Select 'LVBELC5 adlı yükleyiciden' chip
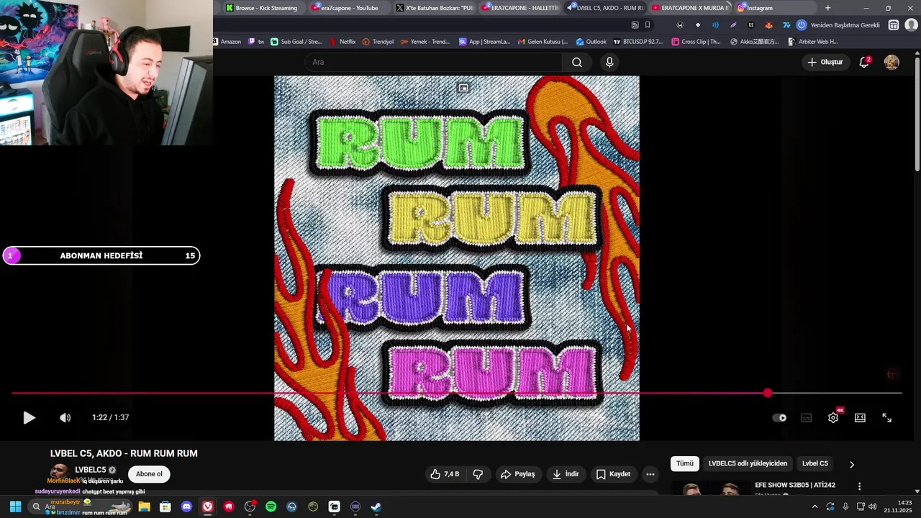This screenshot has width=921, height=518. point(748,464)
